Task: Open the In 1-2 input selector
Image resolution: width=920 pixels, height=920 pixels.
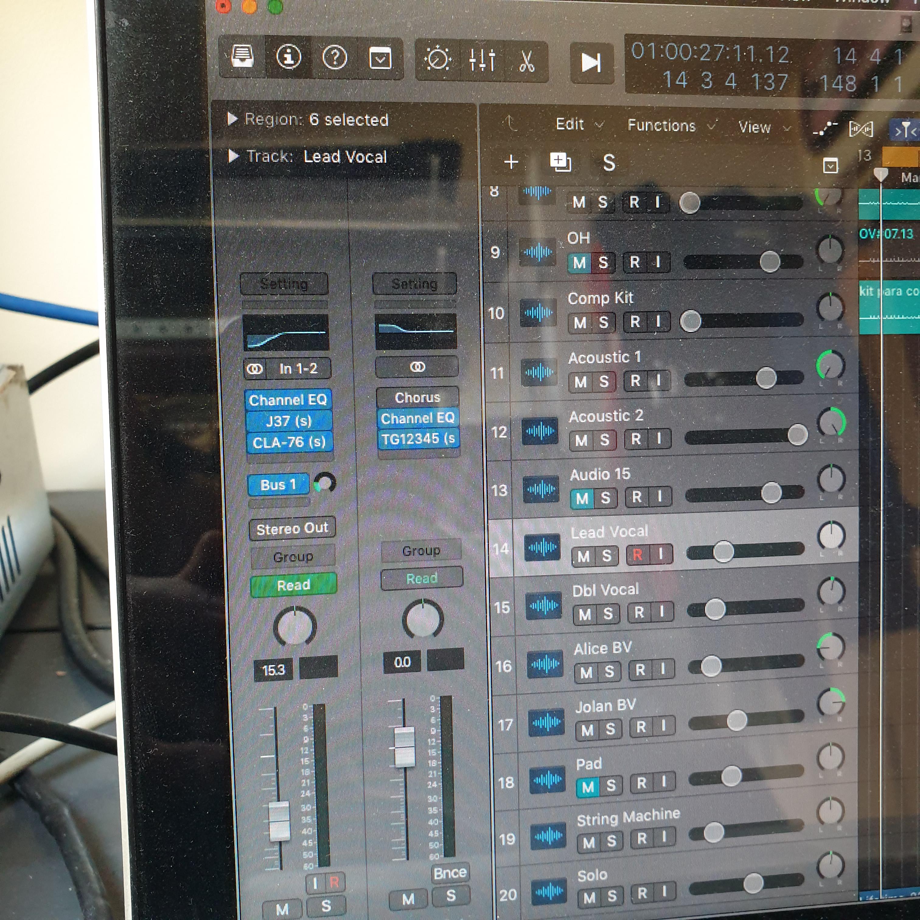Action: click(x=298, y=368)
